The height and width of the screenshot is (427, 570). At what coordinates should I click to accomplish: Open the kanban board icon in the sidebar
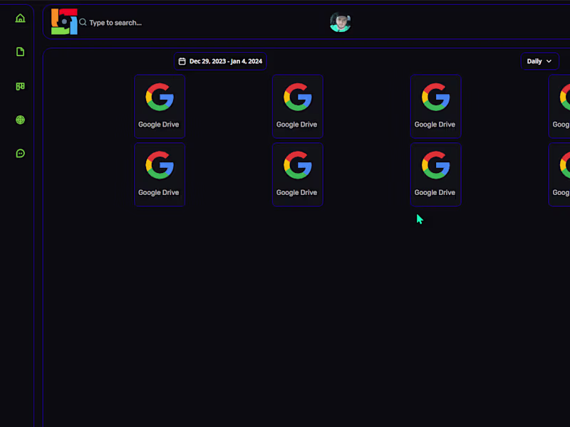(21, 86)
